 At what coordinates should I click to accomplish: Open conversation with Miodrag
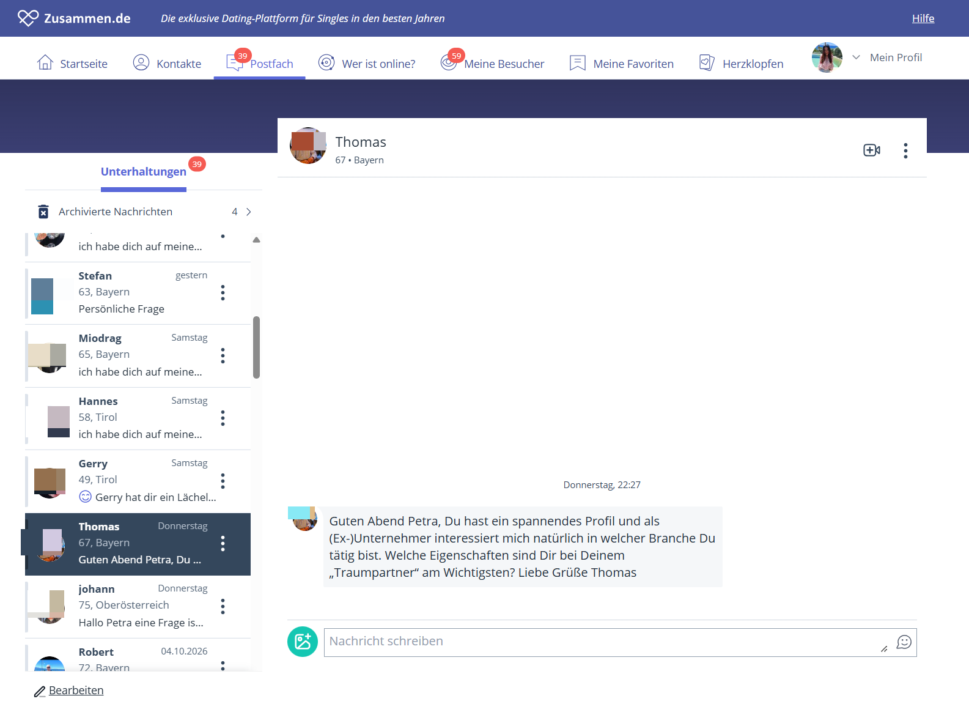(x=138, y=356)
